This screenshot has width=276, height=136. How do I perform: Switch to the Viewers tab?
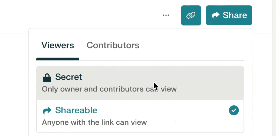[58, 45]
